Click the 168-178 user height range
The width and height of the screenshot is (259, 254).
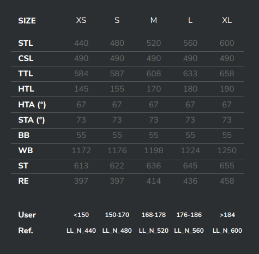(x=154, y=215)
